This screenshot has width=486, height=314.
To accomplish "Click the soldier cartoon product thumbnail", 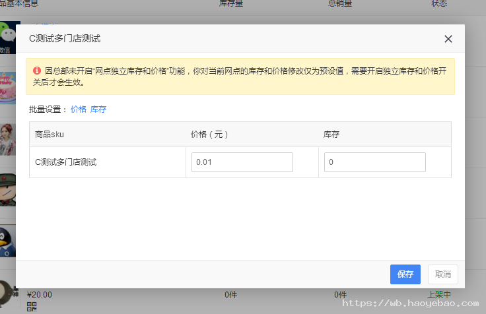I will pyautogui.click(x=7, y=188).
